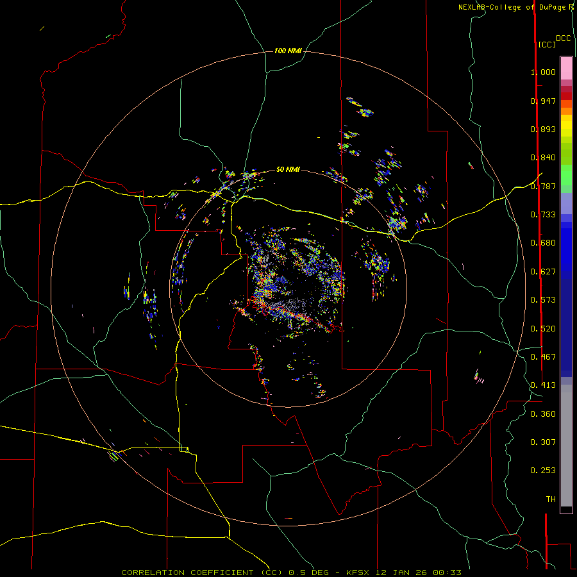Click the 0.467 scale value

click(543, 357)
